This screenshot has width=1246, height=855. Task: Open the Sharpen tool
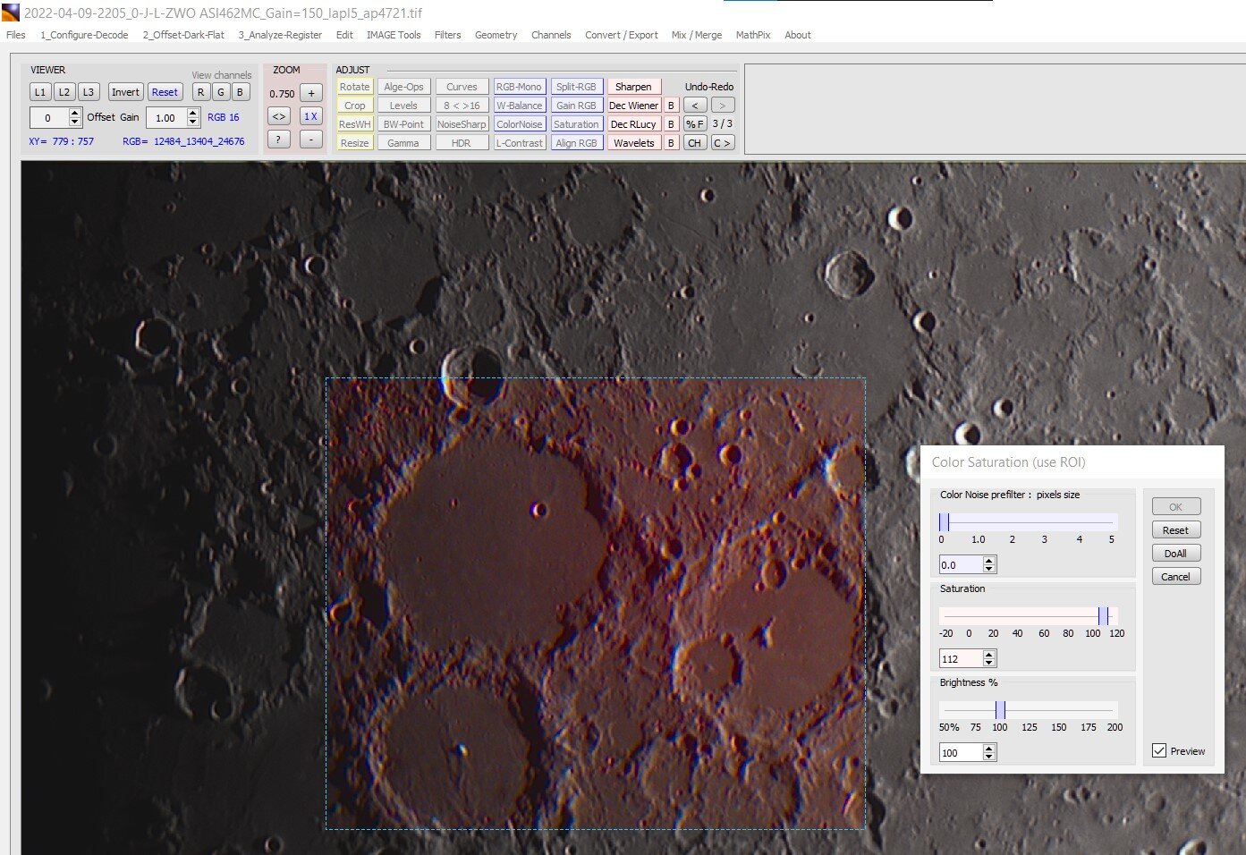tap(633, 87)
